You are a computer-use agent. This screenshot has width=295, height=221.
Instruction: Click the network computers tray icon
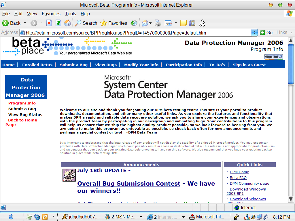point(260,217)
